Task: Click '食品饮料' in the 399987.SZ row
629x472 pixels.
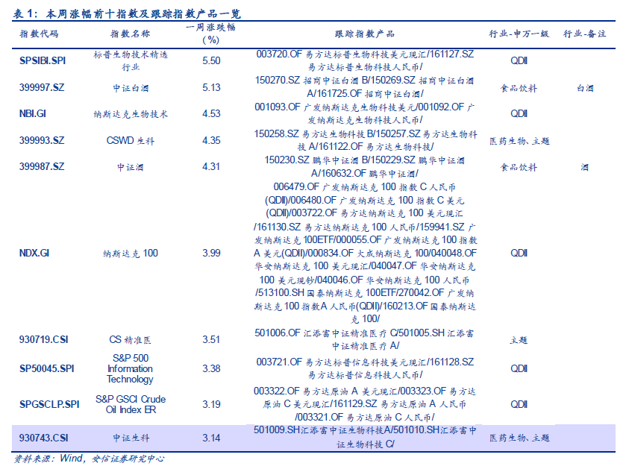Action: coord(519,167)
